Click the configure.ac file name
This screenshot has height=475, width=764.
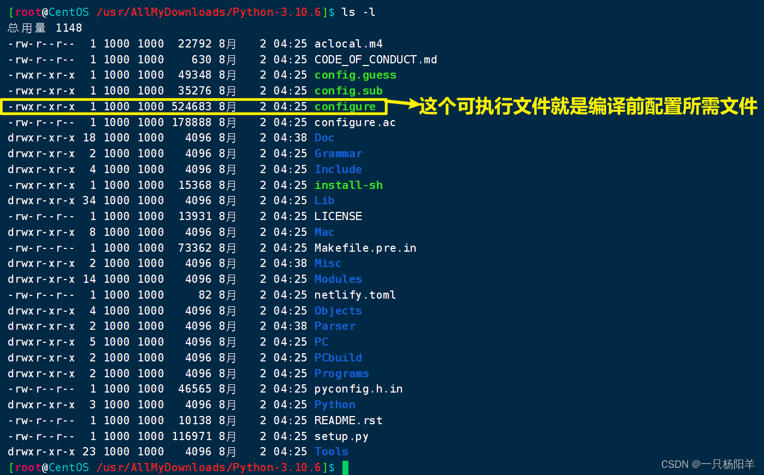(355, 122)
